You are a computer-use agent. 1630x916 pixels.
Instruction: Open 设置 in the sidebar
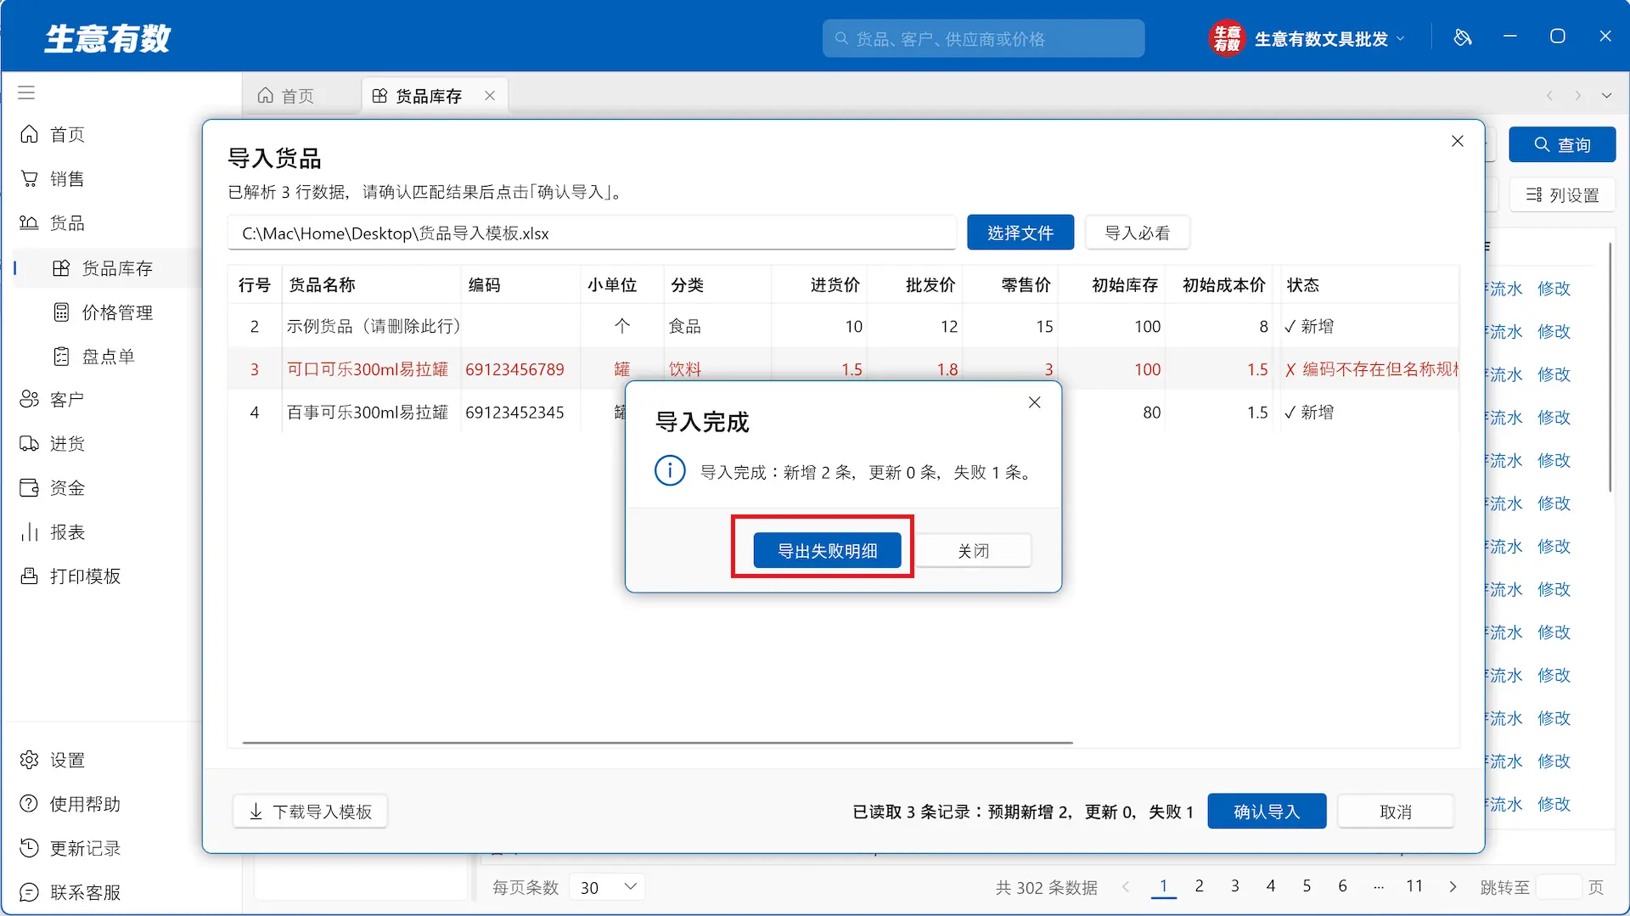pyautogui.click(x=53, y=760)
